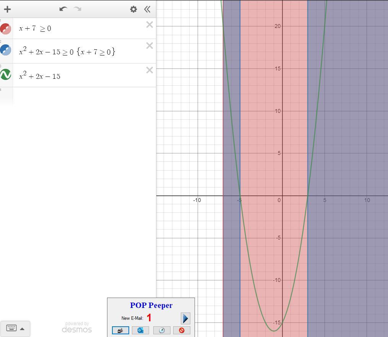
Task: Click the New E-Mail count 1
Action: pos(149,317)
